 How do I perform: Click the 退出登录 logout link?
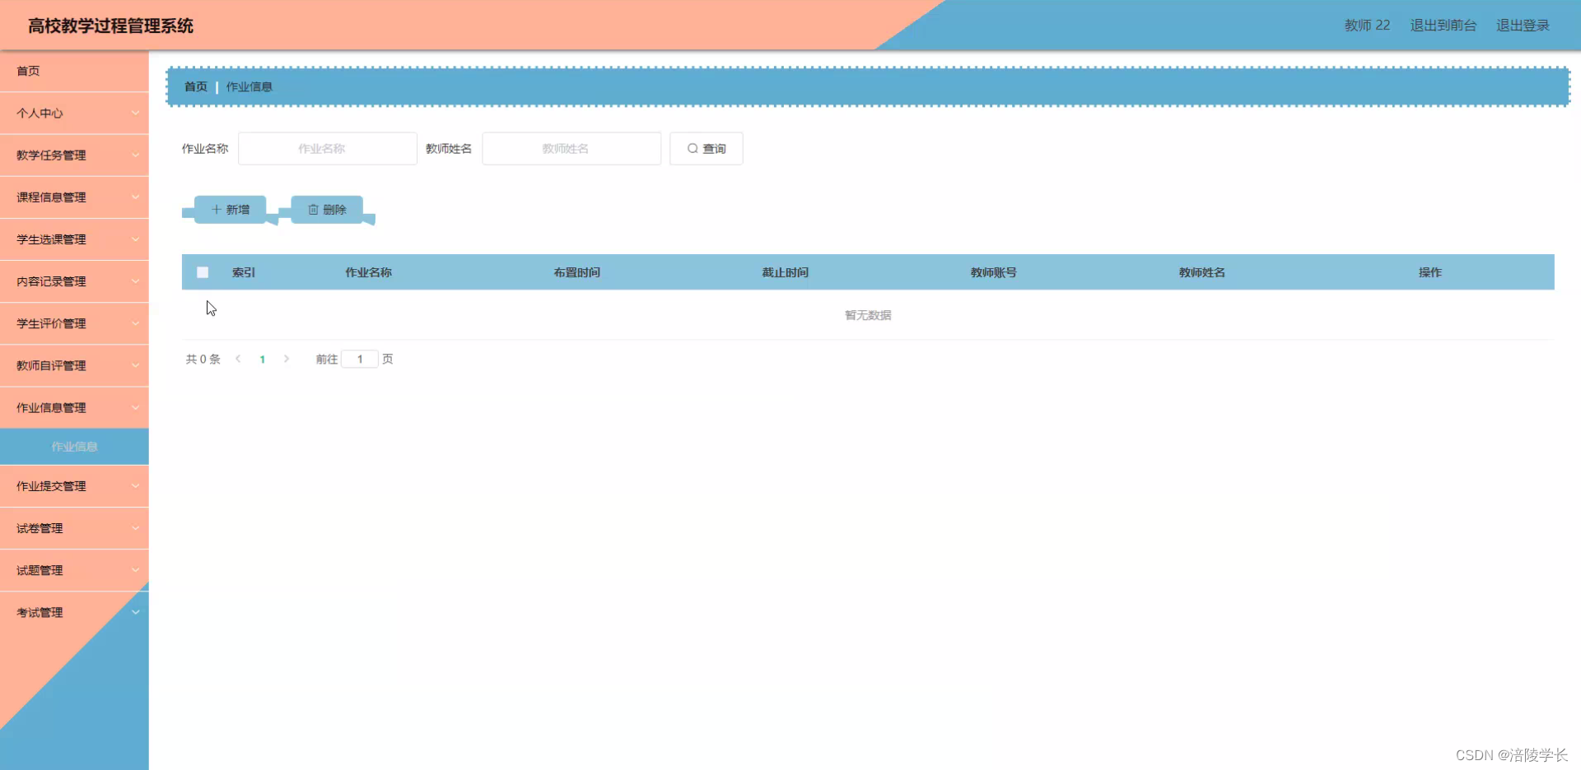coord(1522,25)
